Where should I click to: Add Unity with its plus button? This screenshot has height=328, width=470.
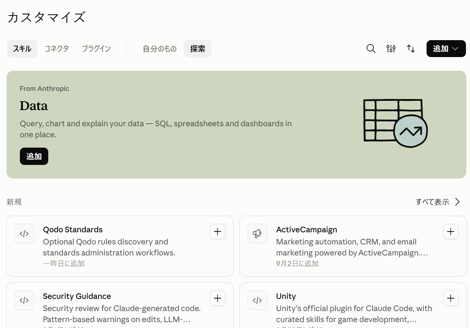451,298
